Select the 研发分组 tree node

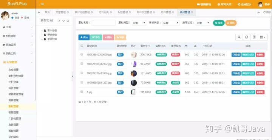point(52,35)
